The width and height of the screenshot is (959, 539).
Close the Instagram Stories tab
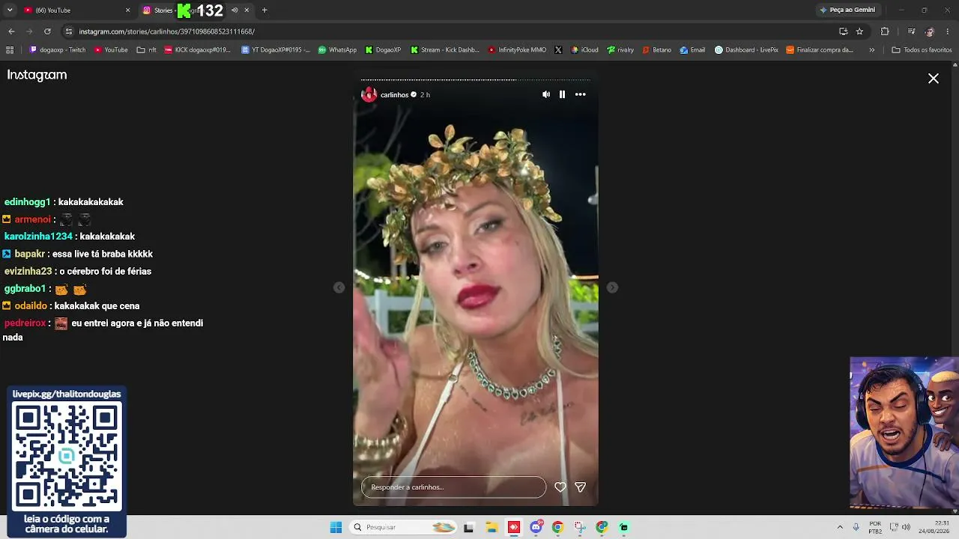point(246,10)
